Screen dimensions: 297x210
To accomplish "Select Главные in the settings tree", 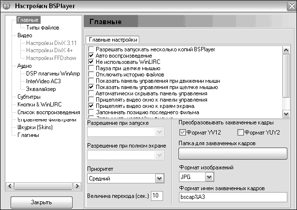I will tap(28, 20).
